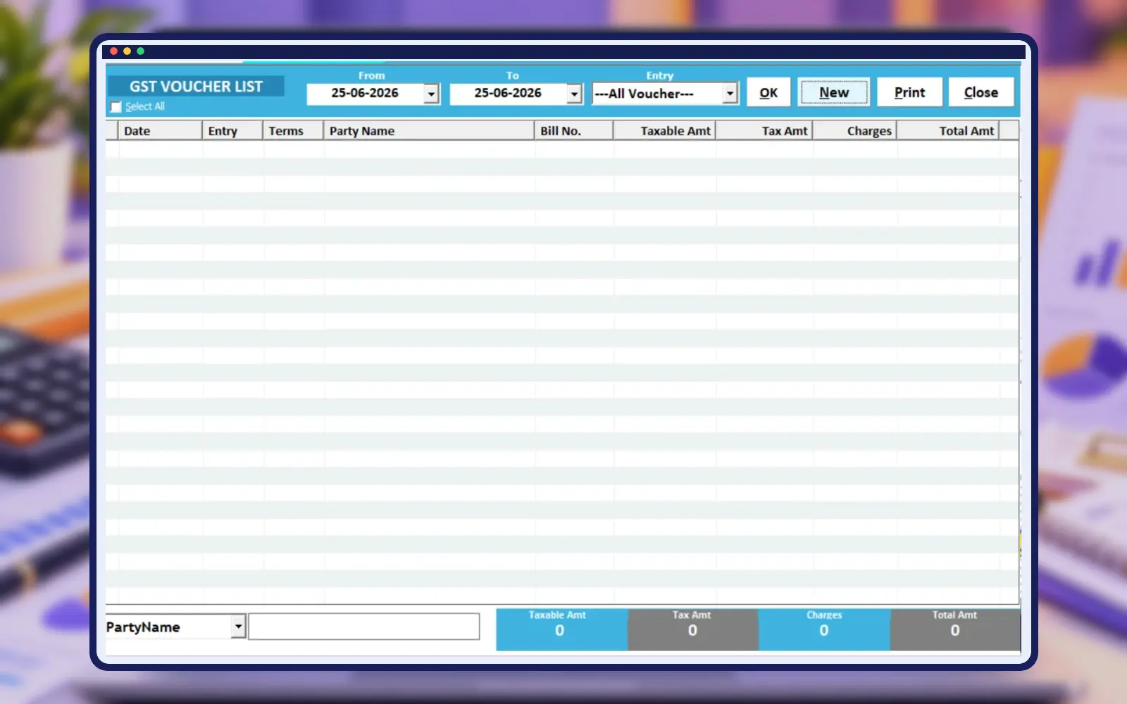Image resolution: width=1127 pixels, height=704 pixels.
Task: Click the GST VOUCHER LIST title
Action: [196, 86]
